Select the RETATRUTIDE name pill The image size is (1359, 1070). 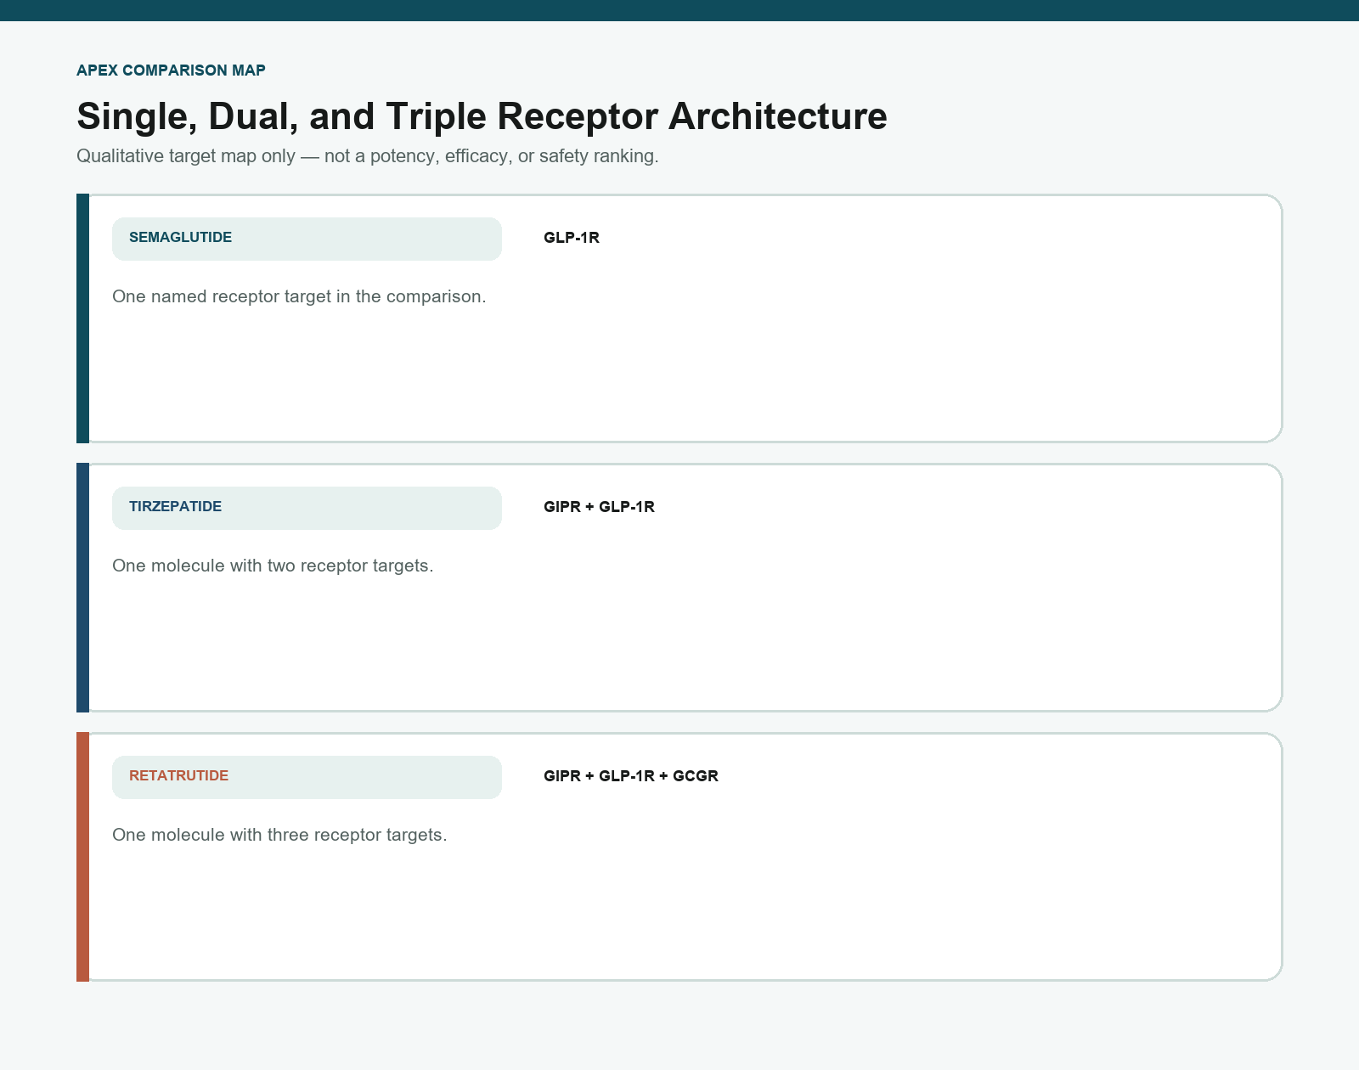click(307, 777)
